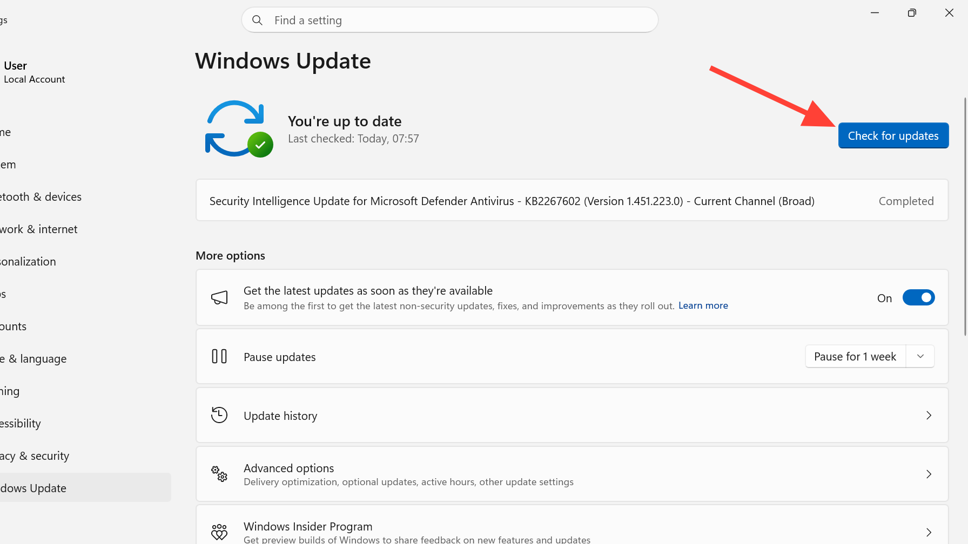The width and height of the screenshot is (968, 544).
Task: Open the pause duration dropdown arrow
Action: 920,356
